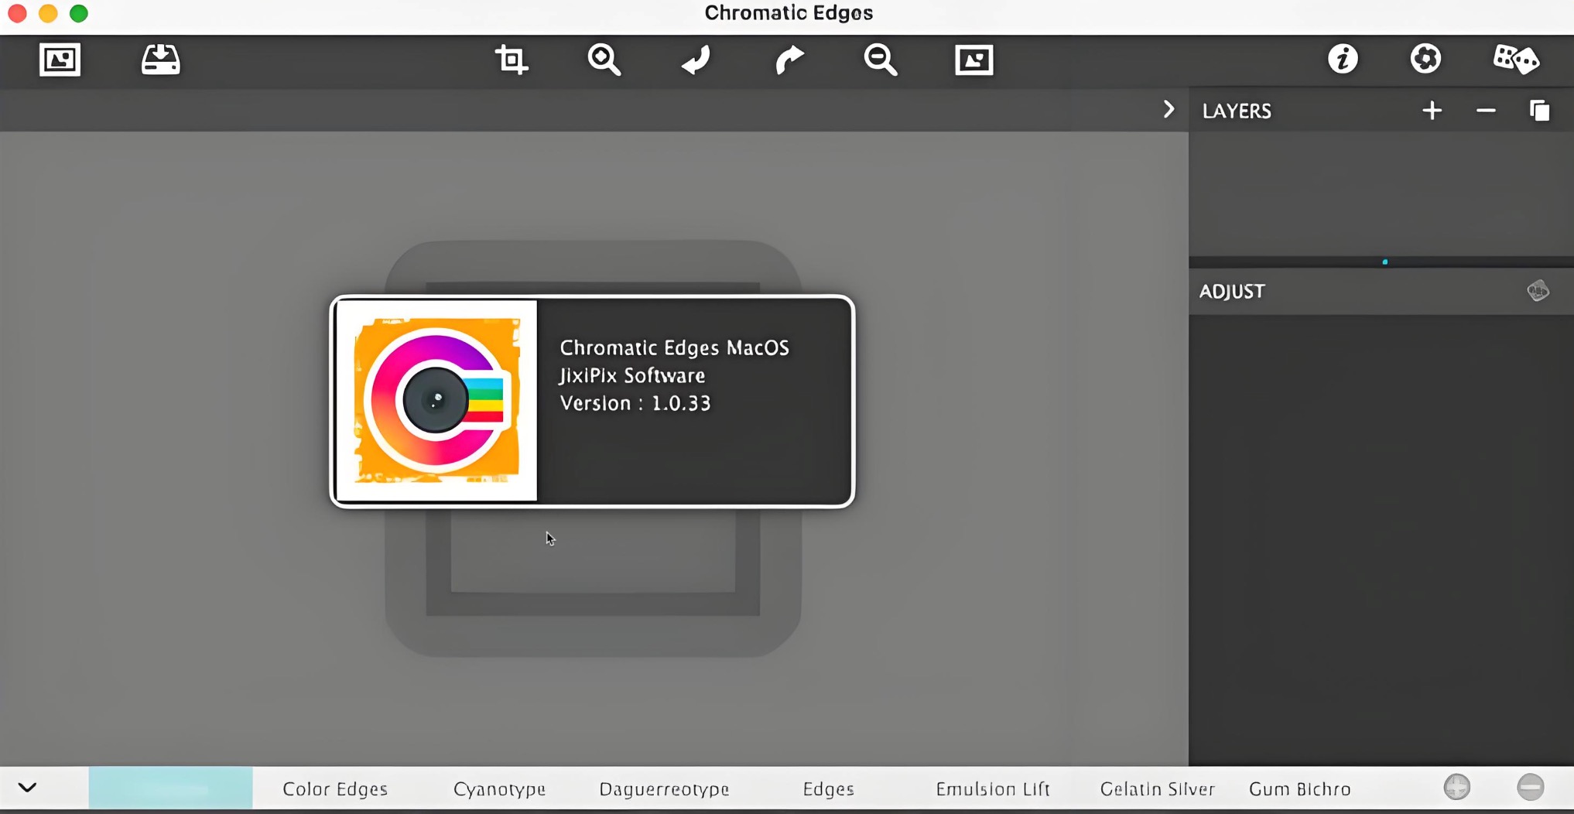The height and width of the screenshot is (814, 1574).
Task: Choose the Gelatin Silver style
Action: coord(1157,789)
